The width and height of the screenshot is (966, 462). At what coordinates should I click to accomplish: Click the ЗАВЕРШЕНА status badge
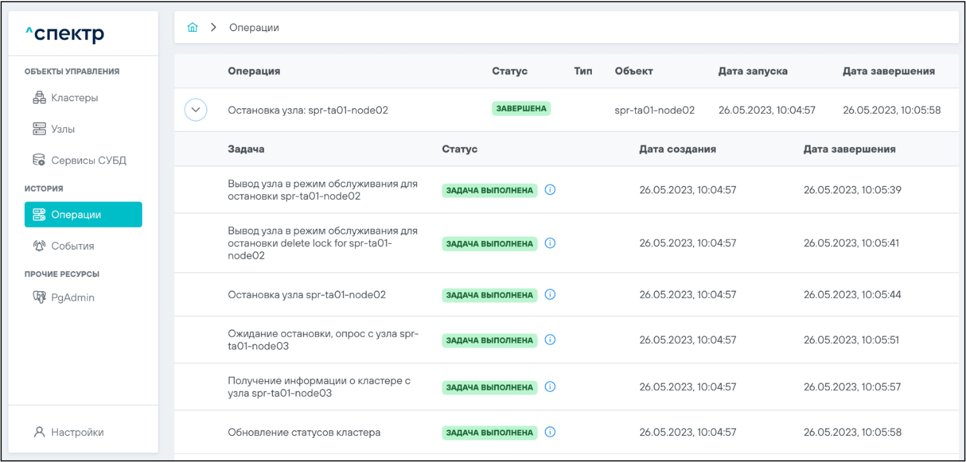(x=521, y=109)
